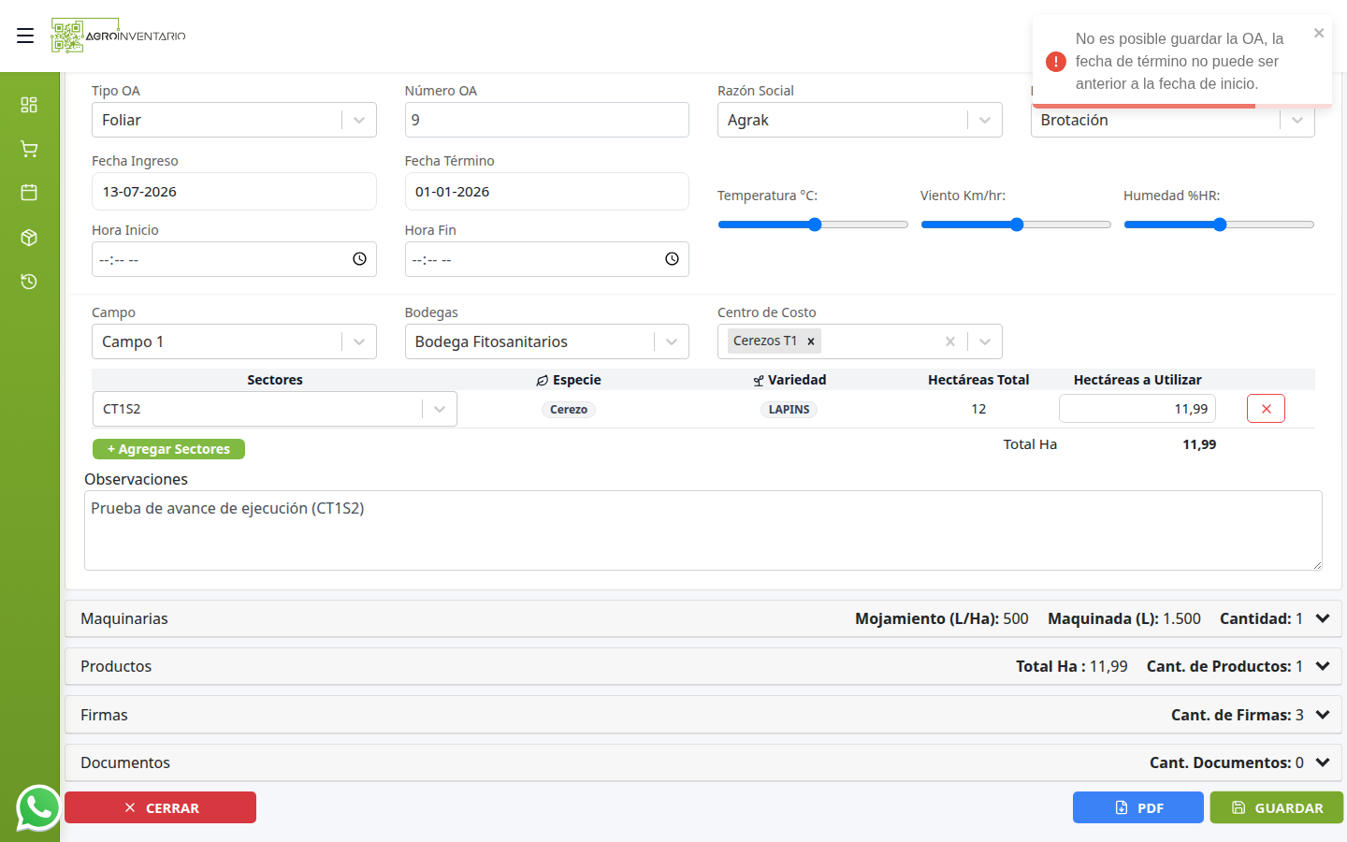Open the dashboard grid icon in sidebar
This screenshot has width=1347, height=842.
(x=29, y=105)
